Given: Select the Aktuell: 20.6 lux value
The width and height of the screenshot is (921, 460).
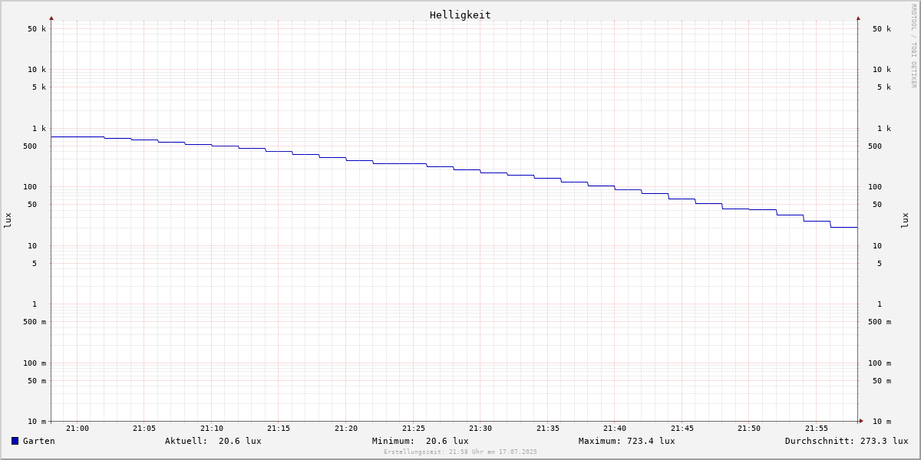Looking at the screenshot, I should pyautogui.click(x=213, y=441).
